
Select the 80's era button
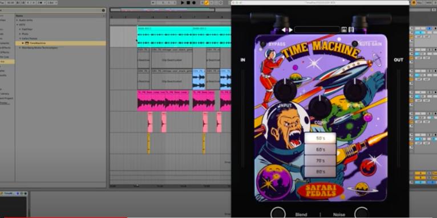[x=320, y=172]
